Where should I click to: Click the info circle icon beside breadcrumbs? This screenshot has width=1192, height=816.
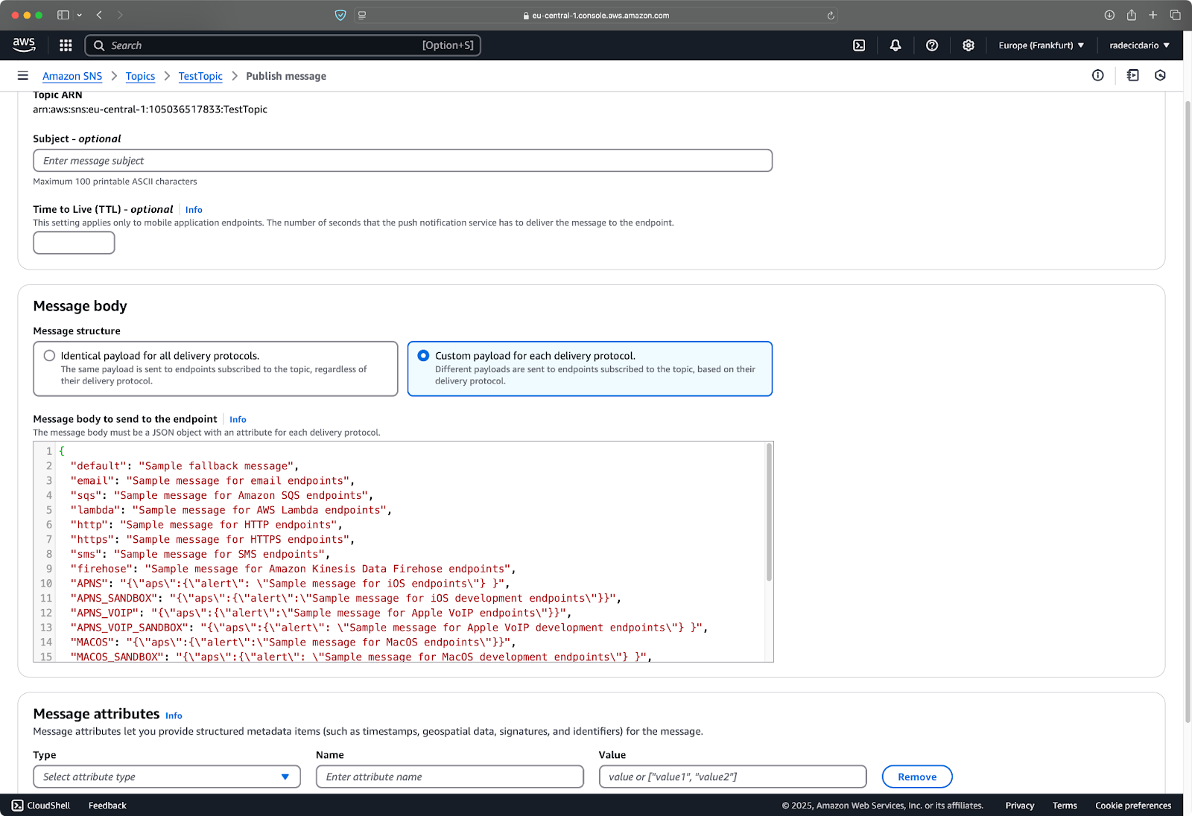pos(1098,75)
